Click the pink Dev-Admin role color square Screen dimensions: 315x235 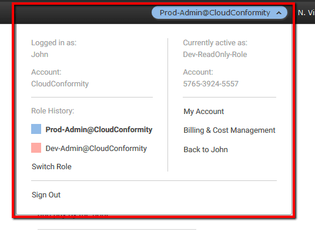[x=36, y=148]
